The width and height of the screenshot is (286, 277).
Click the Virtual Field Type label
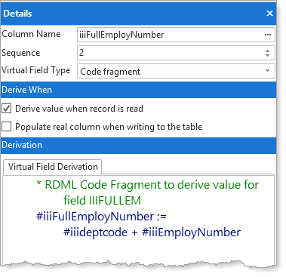[x=36, y=70]
